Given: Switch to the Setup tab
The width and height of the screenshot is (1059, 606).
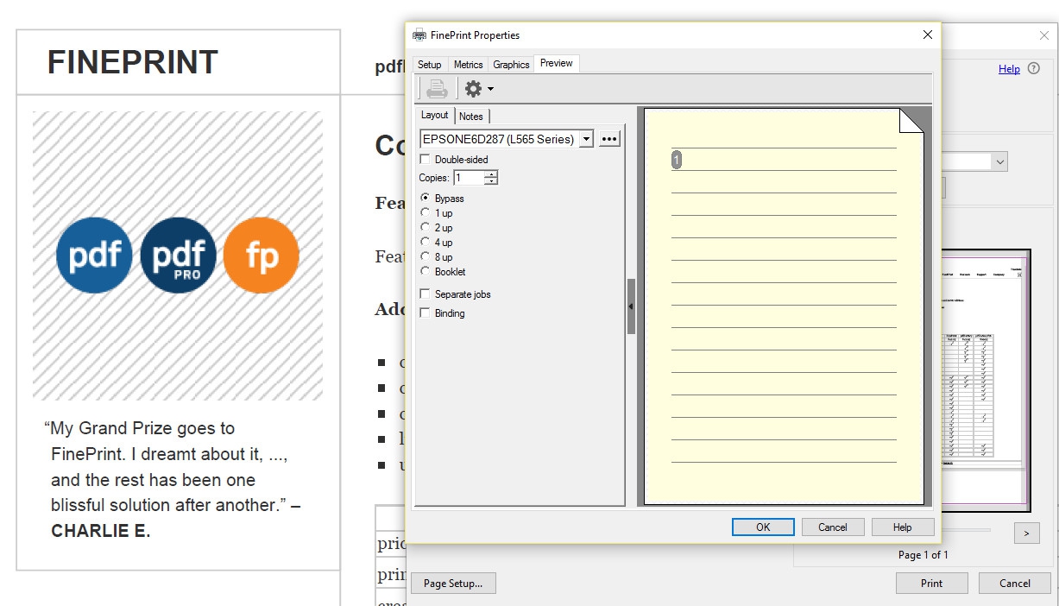Looking at the screenshot, I should [x=429, y=65].
